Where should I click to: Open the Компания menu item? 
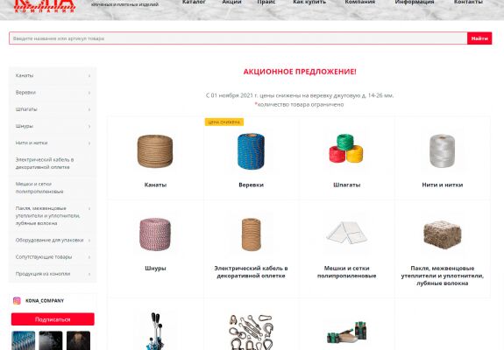pos(360,3)
